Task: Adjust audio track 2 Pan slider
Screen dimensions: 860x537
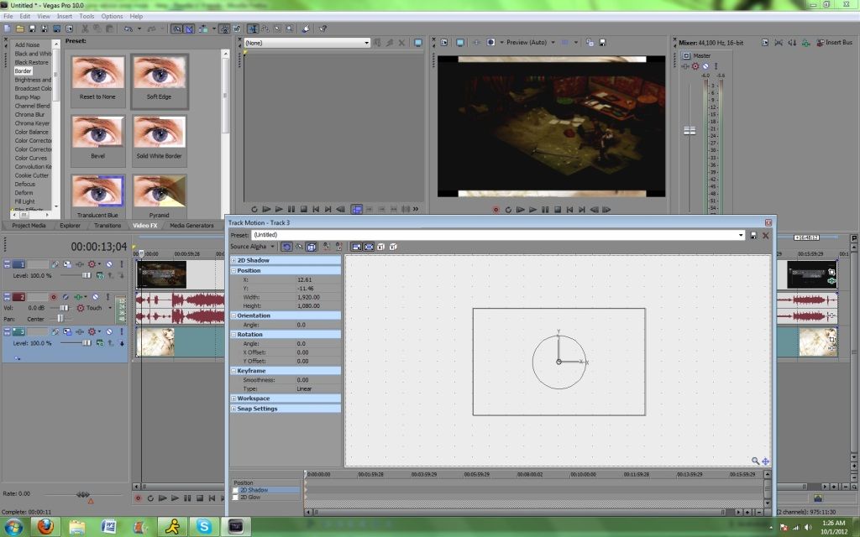Action: 60,319
